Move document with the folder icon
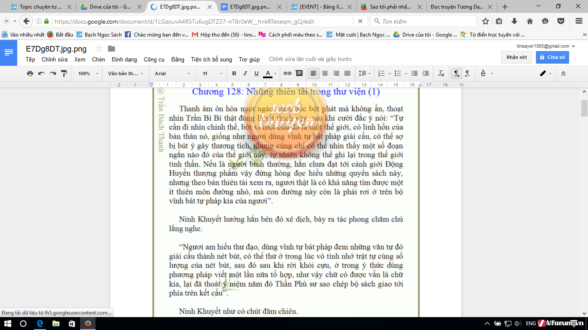The height and width of the screenshot is (330, 588). tap(111, 49)
